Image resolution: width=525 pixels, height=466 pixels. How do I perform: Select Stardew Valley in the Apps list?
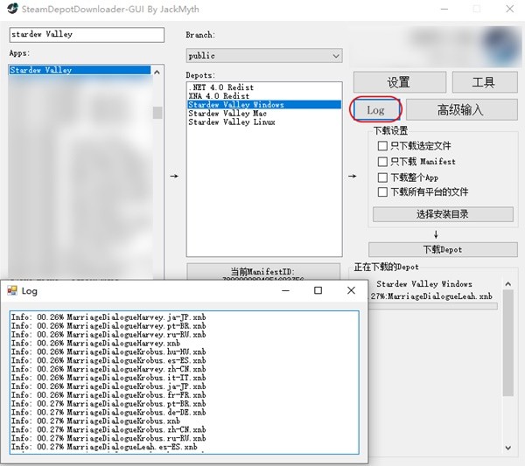(80, 70)
